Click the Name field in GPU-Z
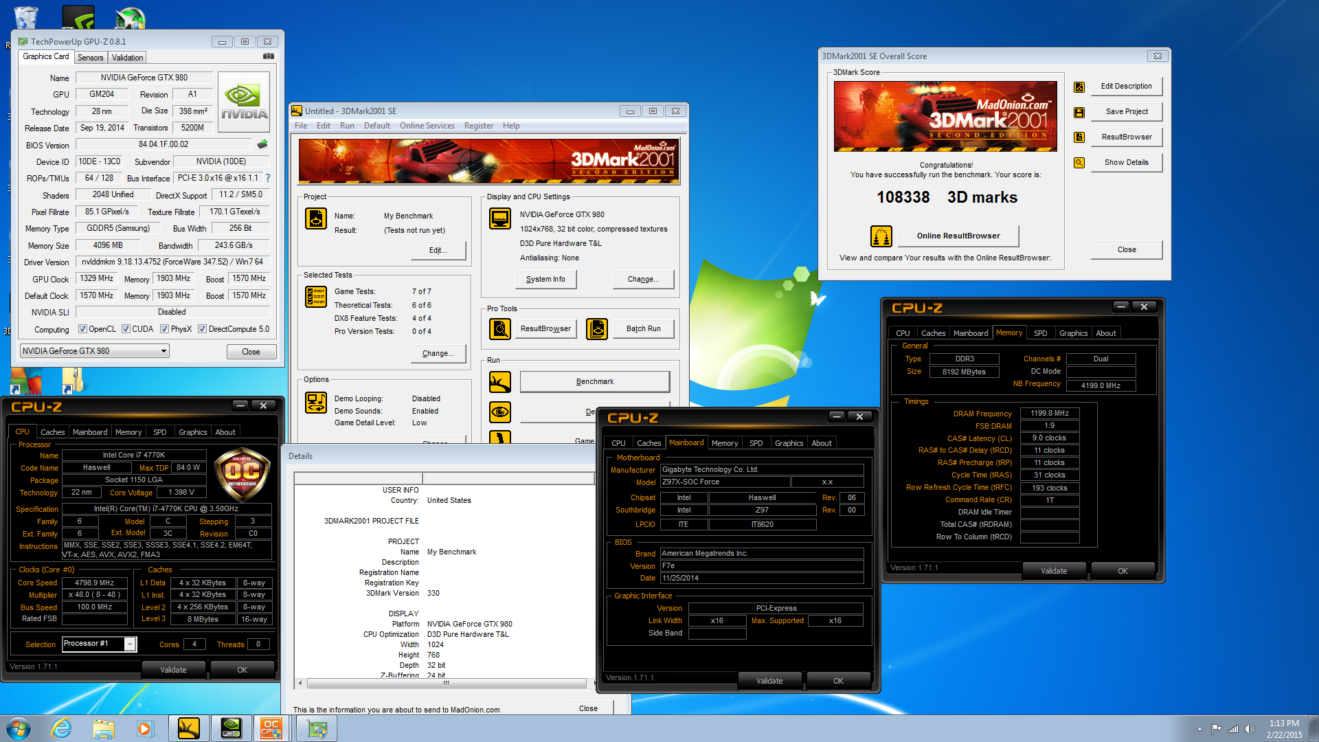The image size is (1319, 742). (x=144, y=78)
